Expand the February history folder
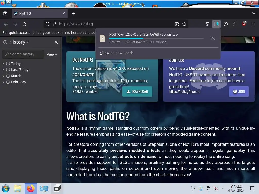259x194 pixels. point(3,82)
